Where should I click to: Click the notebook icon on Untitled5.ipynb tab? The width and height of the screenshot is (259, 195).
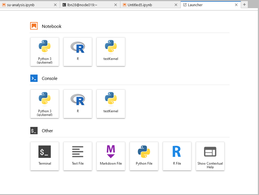tap(125, 5)
